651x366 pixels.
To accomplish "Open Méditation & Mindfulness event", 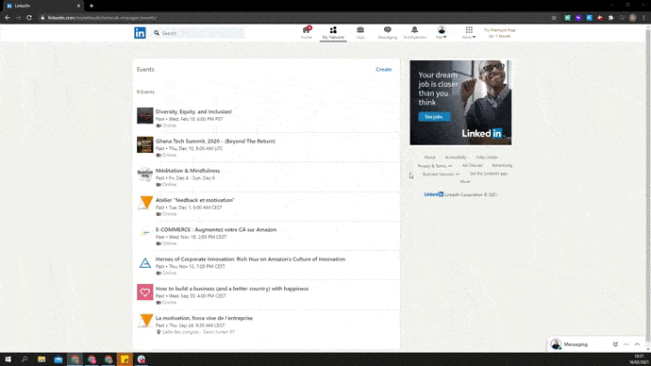I will click(188, 171).
